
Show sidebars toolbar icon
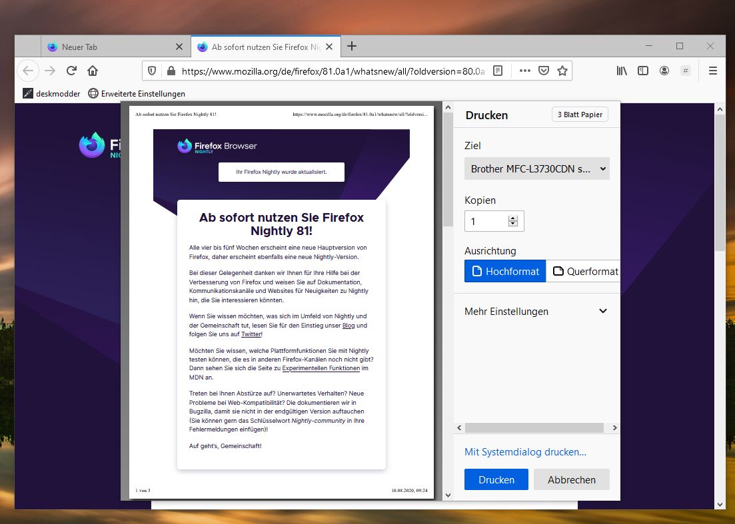(643, 71)
